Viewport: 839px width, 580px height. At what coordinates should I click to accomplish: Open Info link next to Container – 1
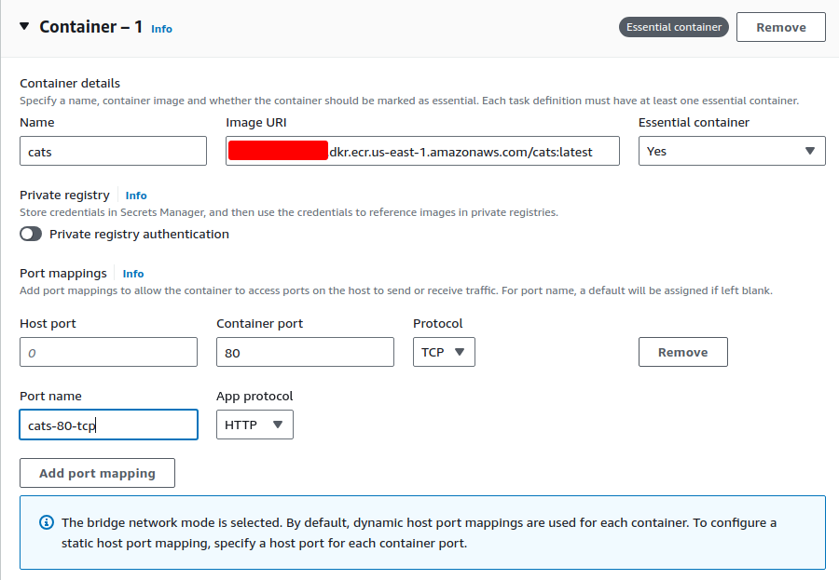[161, 29]
